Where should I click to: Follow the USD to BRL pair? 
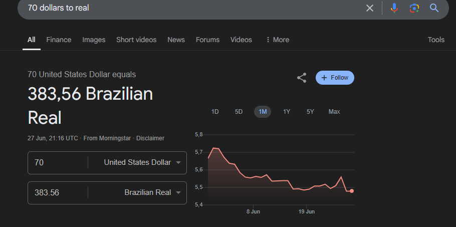(335, 78)
